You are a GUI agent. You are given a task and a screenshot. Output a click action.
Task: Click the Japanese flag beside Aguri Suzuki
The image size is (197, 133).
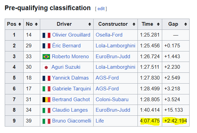[46, 67]
